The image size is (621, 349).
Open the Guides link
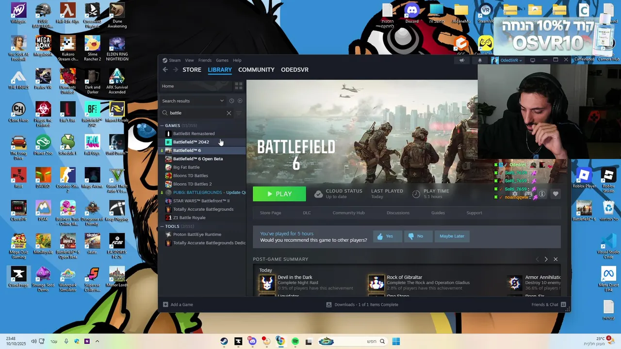pyautogui.click(x=438, y=213)
